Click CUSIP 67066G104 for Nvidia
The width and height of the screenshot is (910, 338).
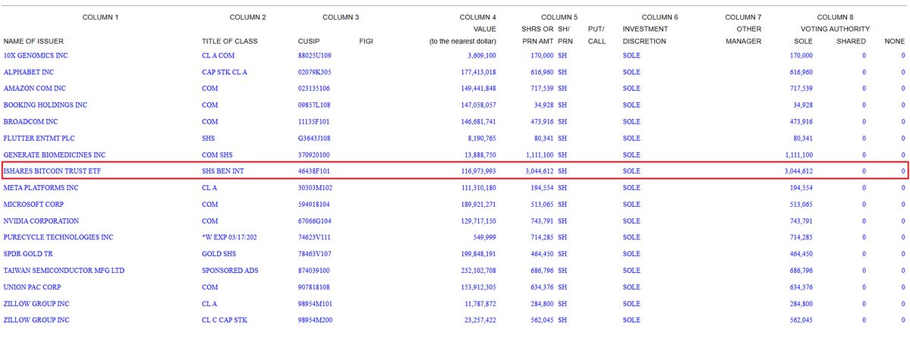[314, 221]
